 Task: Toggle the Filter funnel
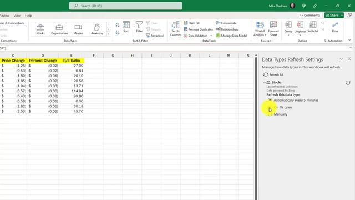point(139,27)
